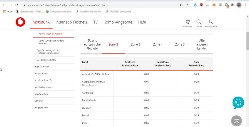Open the Hilfe menu

coord(142,22)
